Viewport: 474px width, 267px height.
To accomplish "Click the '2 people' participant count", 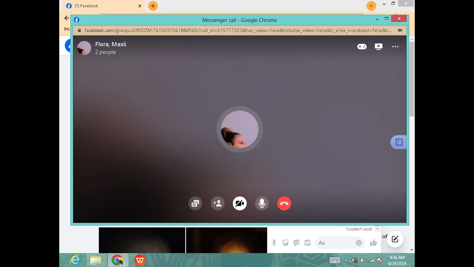I will click(x=105, y=52).
